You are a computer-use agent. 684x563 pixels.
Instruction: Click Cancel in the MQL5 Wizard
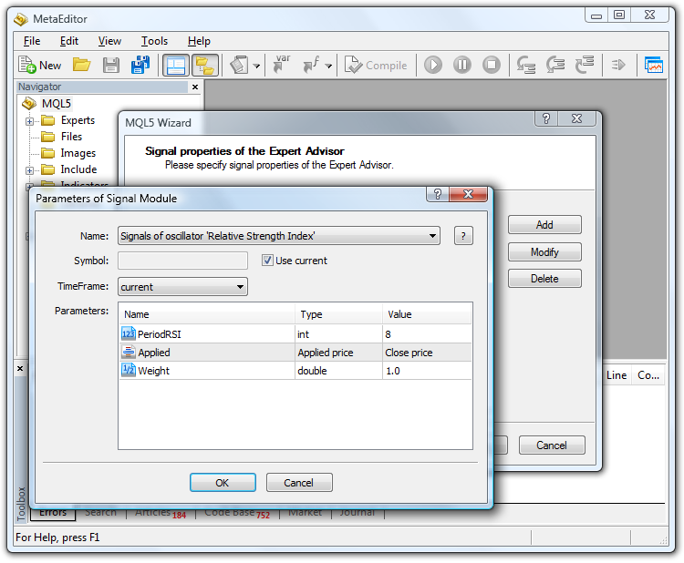[552, 445]
